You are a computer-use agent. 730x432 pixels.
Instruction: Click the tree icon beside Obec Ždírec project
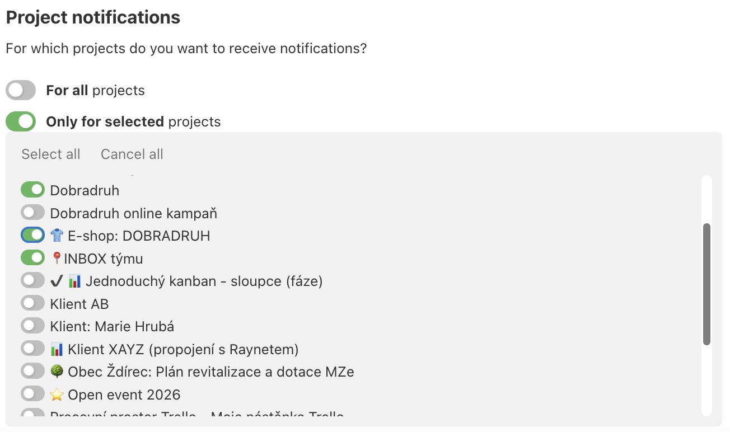click(58, 371)
